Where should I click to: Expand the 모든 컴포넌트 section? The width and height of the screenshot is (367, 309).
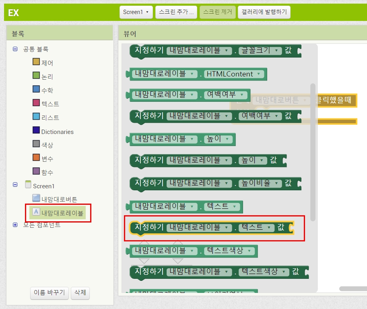tap(15, 225)
